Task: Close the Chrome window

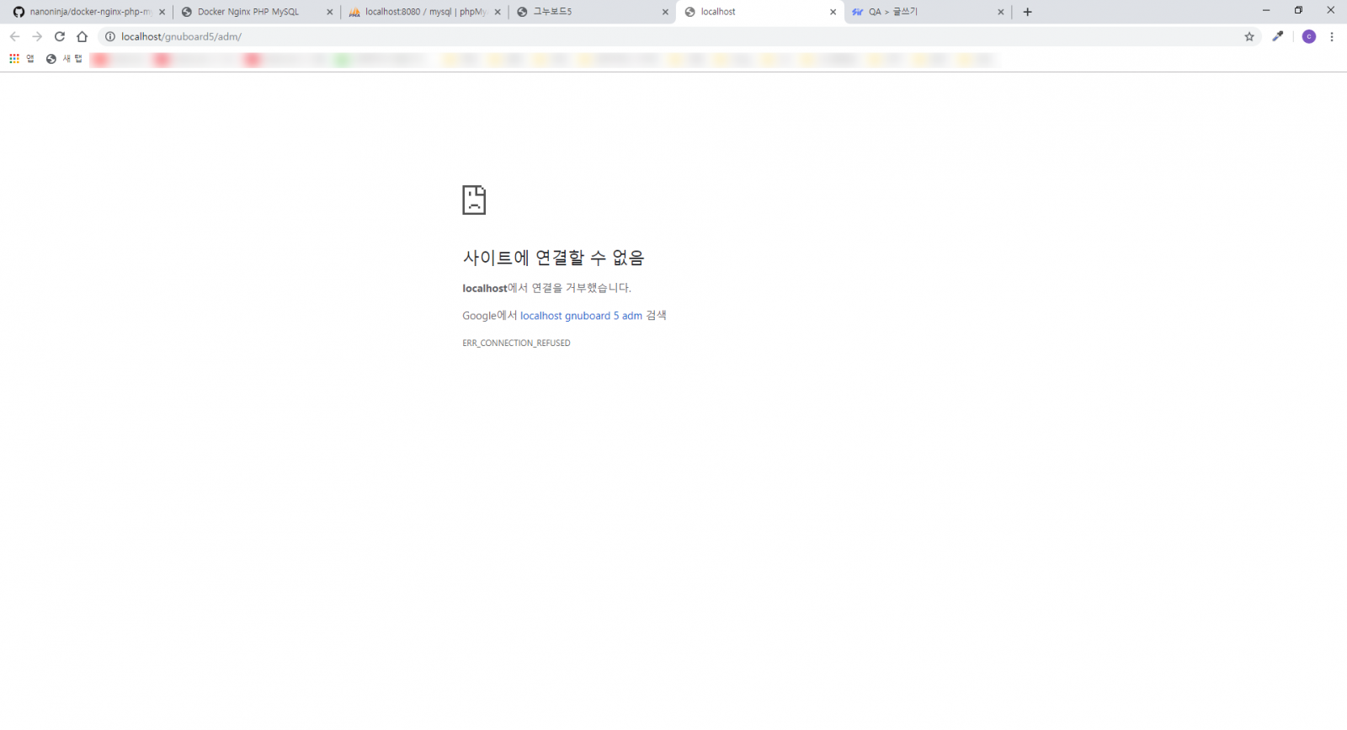Action: 1331,10
